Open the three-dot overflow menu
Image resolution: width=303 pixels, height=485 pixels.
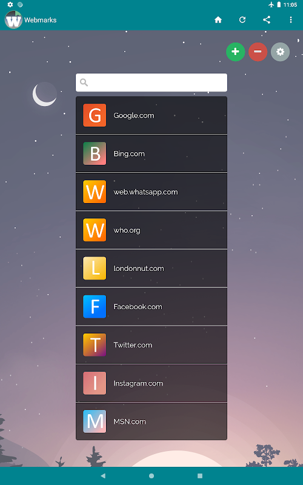coord(291,20)
